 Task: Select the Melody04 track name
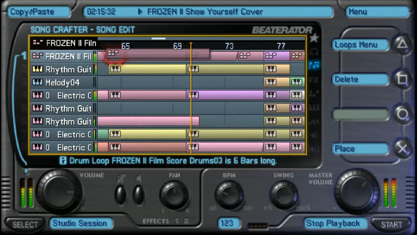pyautogui.click(x=63, y=82)
